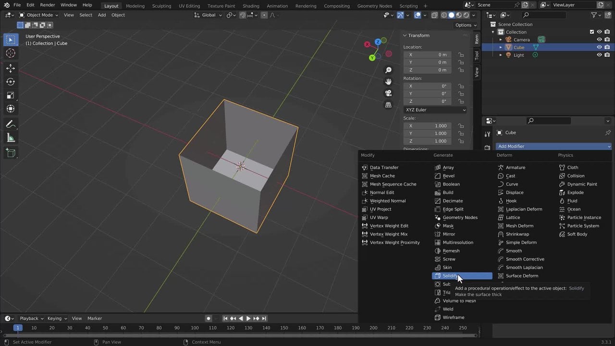Image resolution: width=615 pixels, height=346 pixels.
Task: Hide the Cube in the viewport
Action: point(599,48)
